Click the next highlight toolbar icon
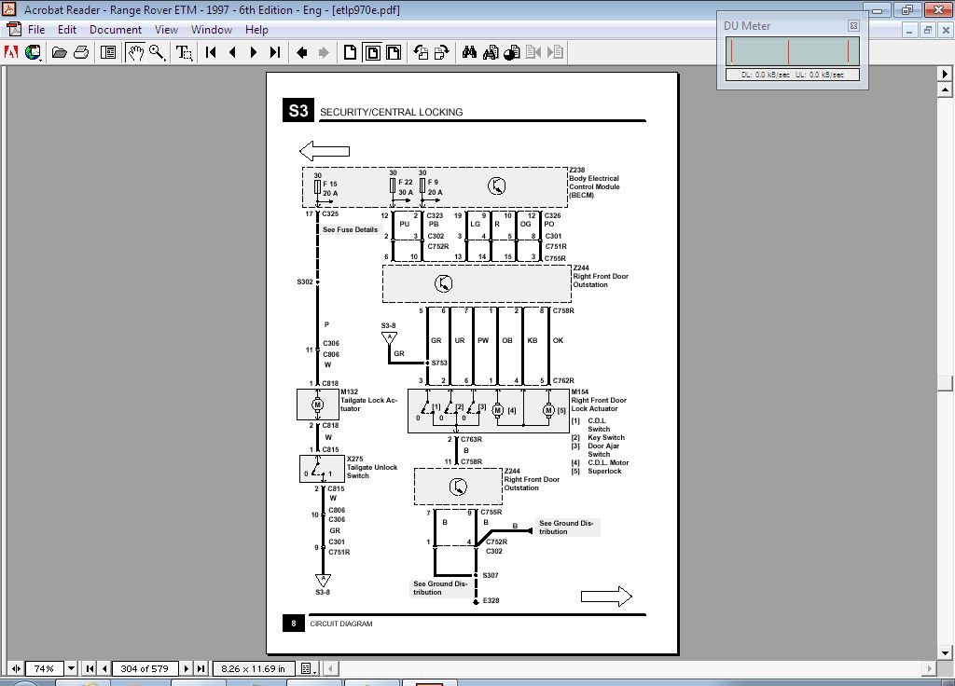The width and height of the screenshot is (955, 686). click(555, 52)
